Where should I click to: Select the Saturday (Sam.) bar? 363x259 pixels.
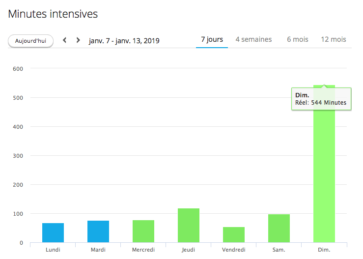point(279,229)
